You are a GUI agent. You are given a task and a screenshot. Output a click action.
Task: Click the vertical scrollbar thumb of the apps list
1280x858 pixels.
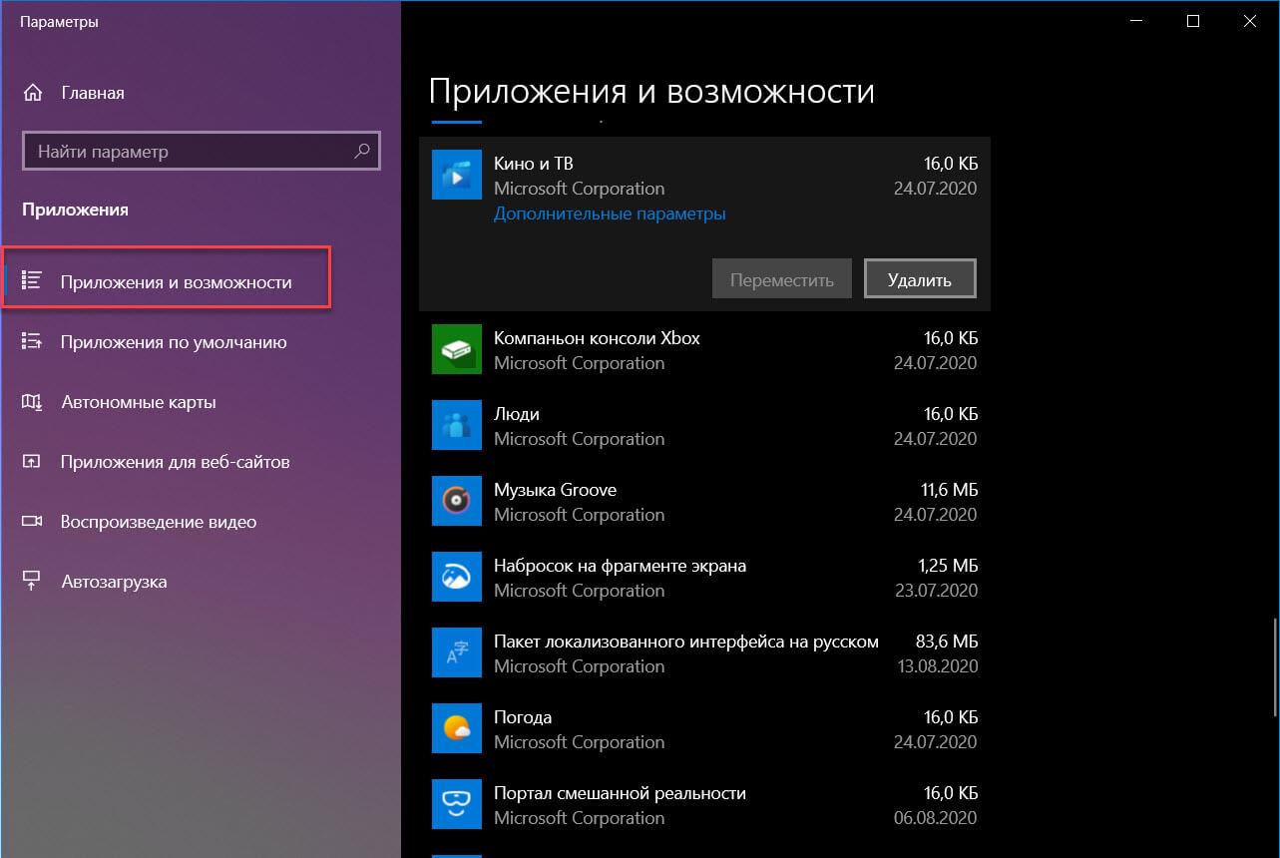coord(1273,666)
